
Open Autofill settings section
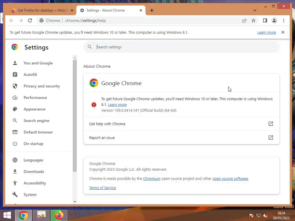click(x=30, y=75)
